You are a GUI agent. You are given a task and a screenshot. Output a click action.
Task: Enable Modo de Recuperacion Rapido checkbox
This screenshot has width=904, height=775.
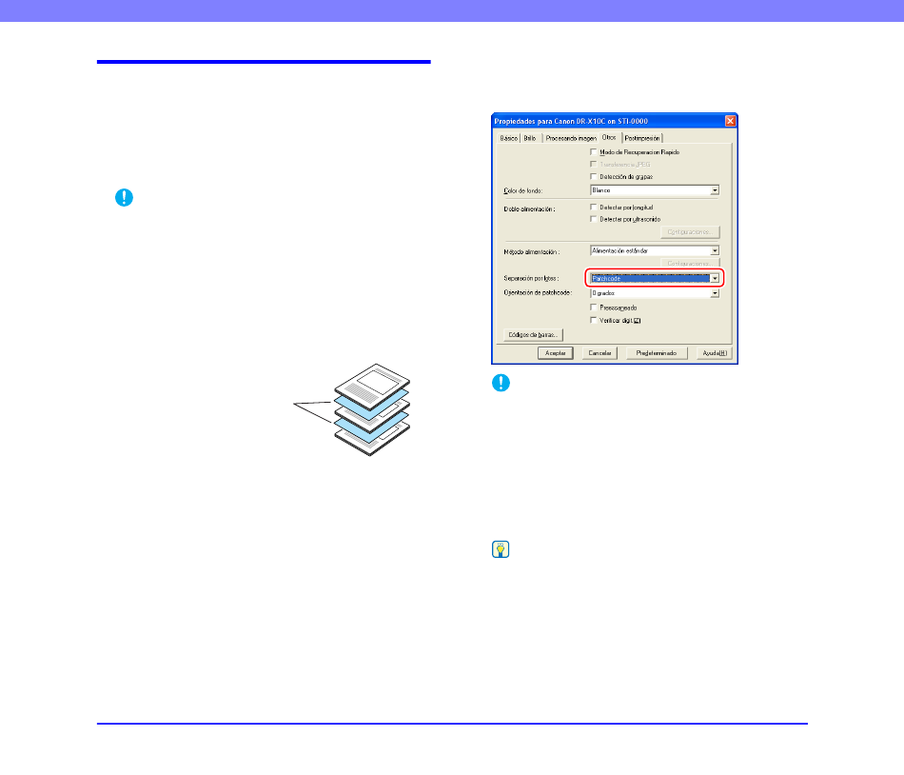[594, 152]
